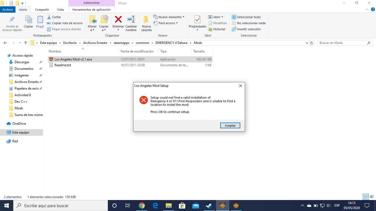The image size is (376, 211).
Task: Open Acceso rápido in the sidebar
Action: (23, 55)
